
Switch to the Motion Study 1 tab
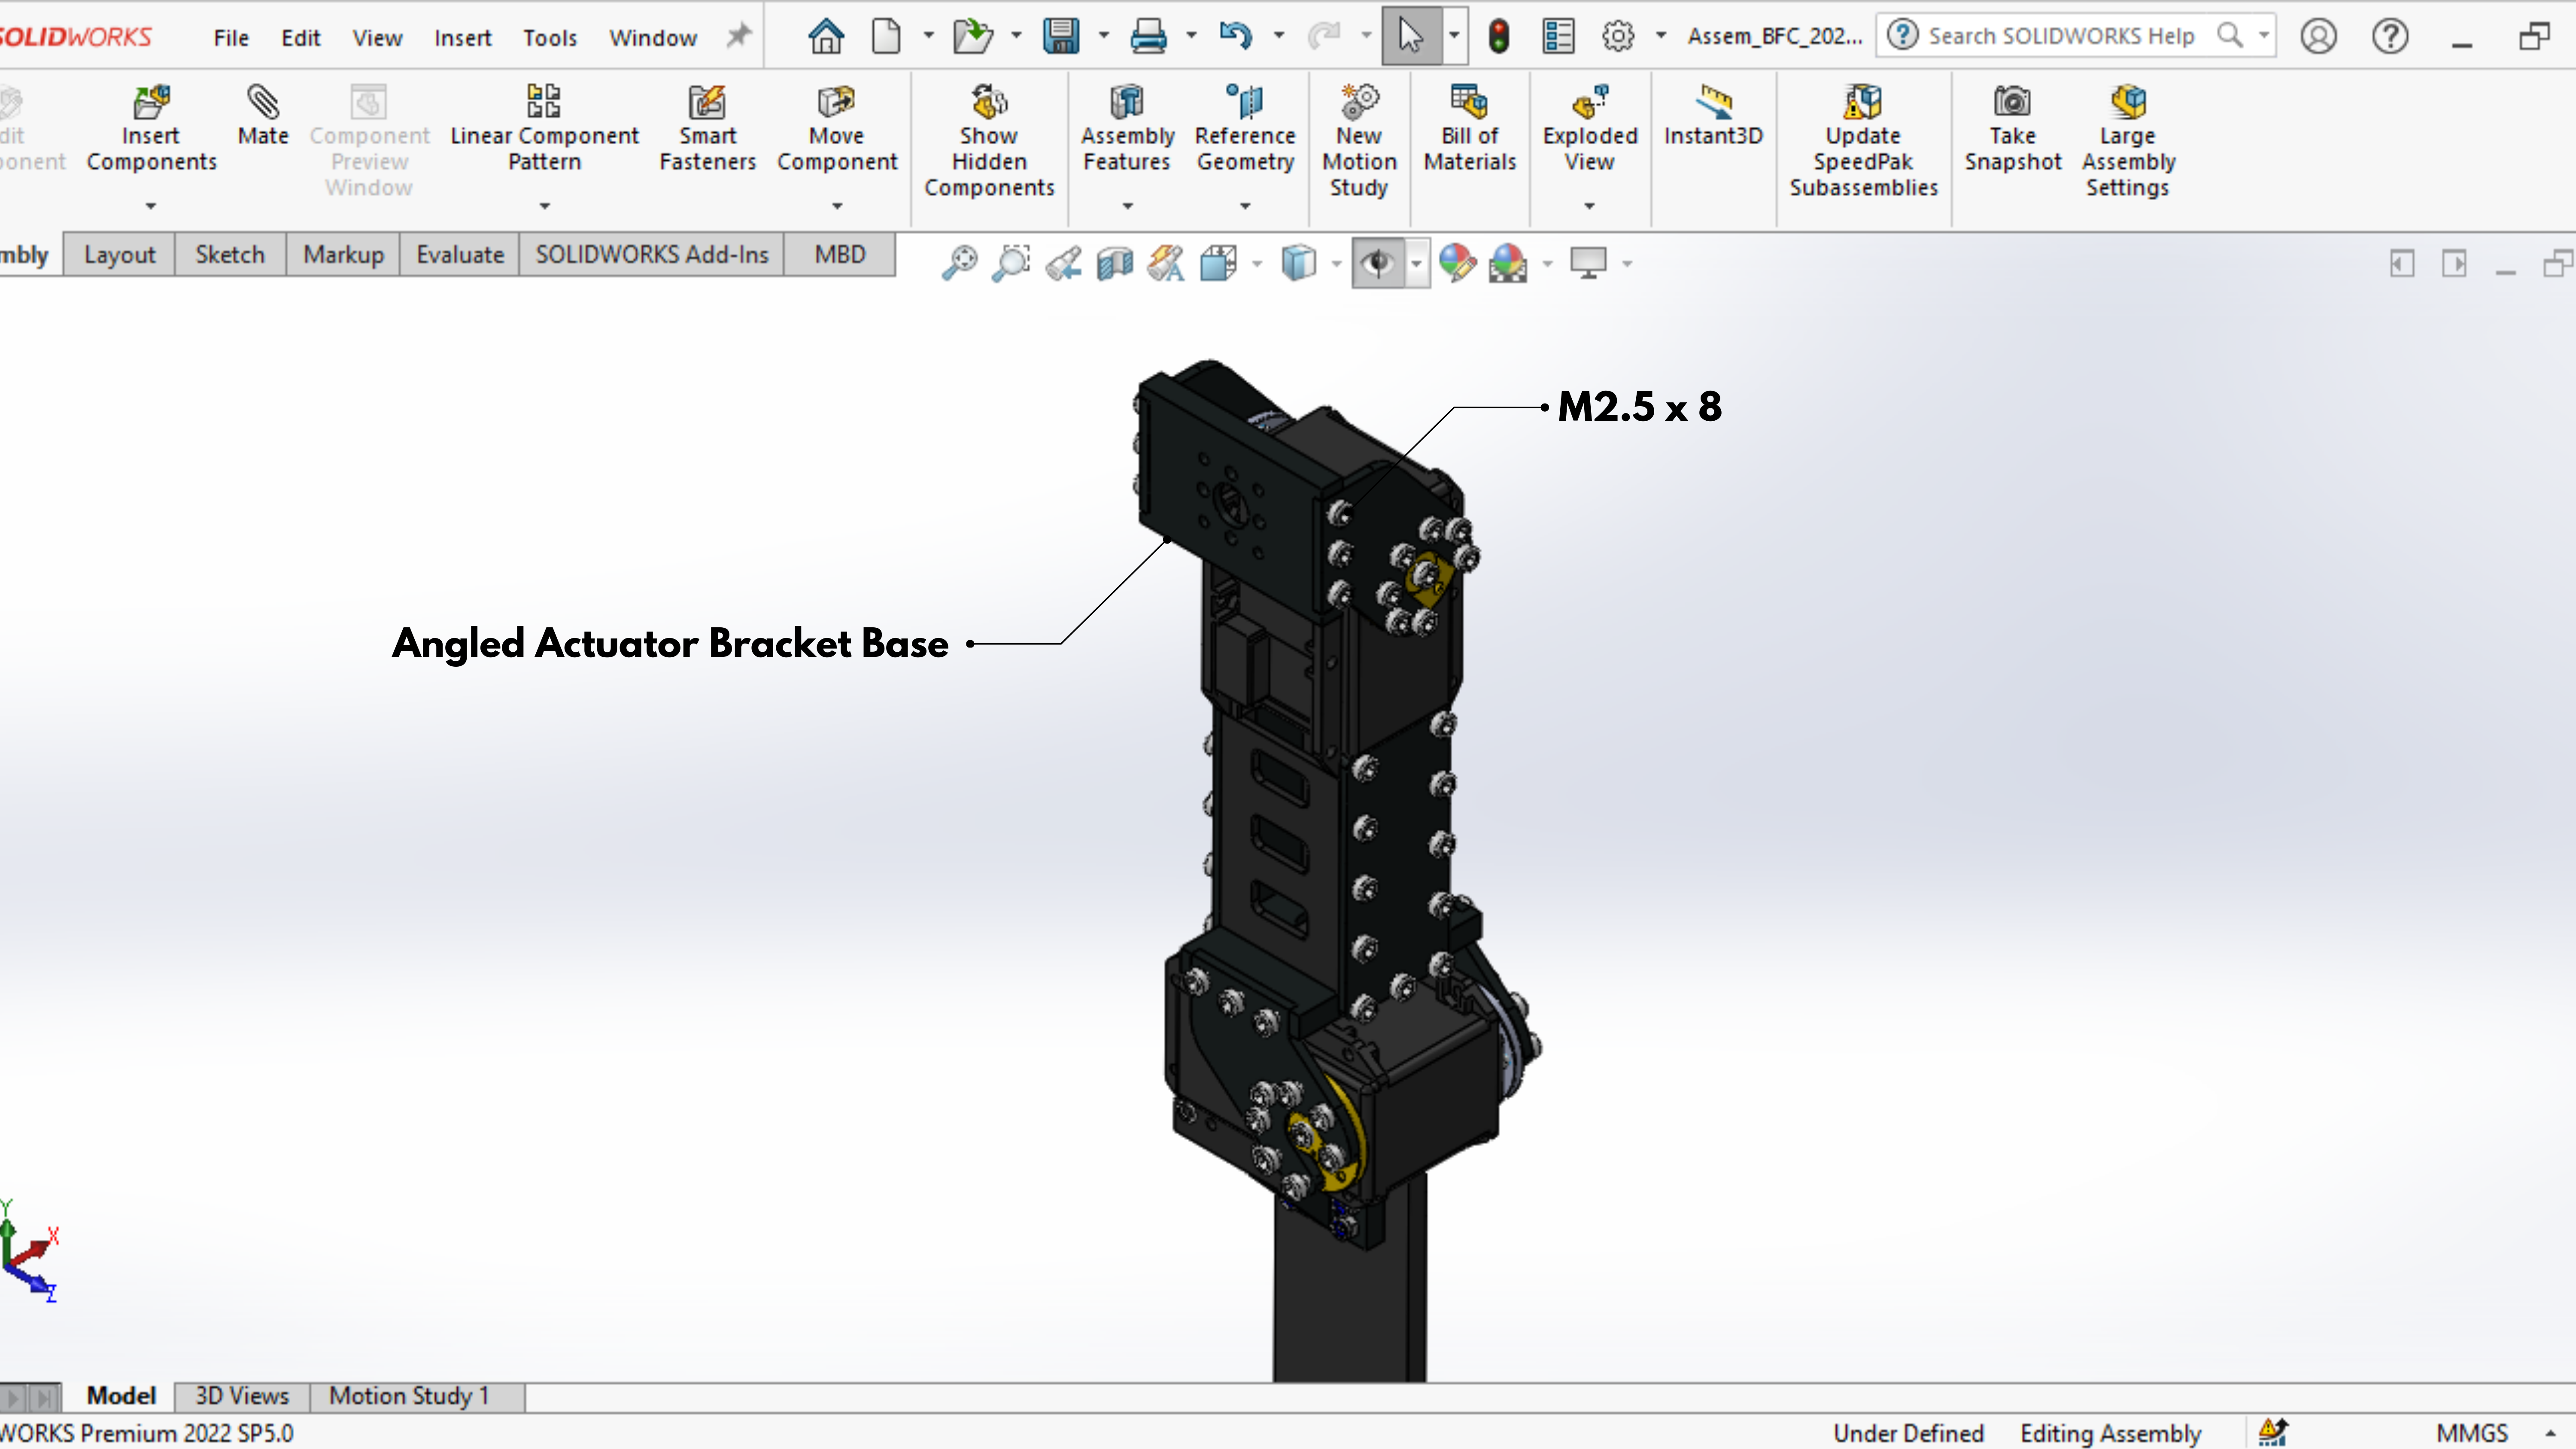(x=409, y=1396)
